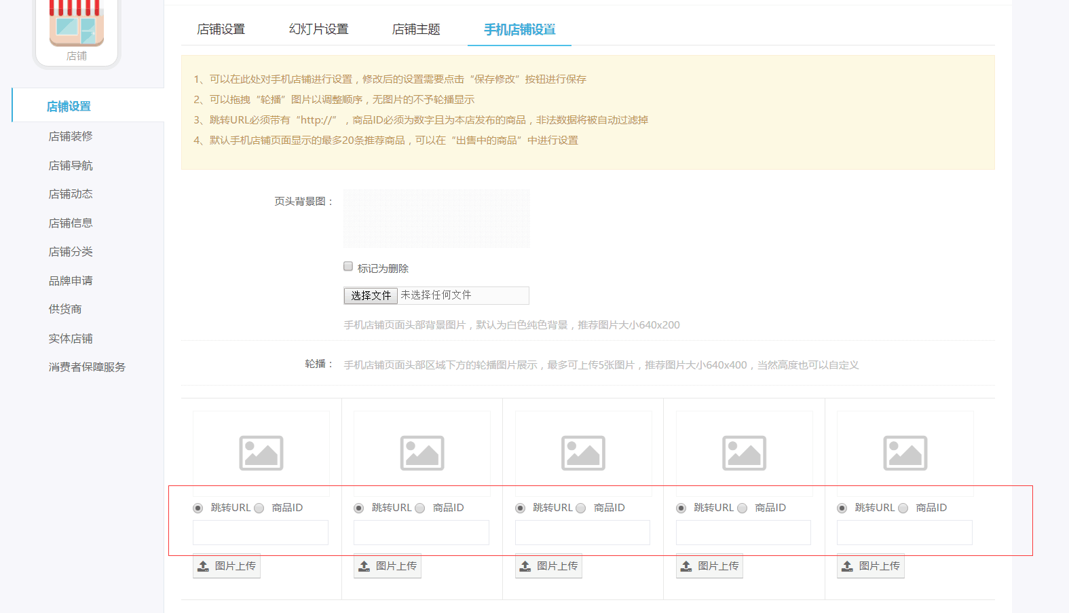The height and width of the screenshot is (613, 1069).
Task: Select 商品ID radio for third slide
Action: 581,508
